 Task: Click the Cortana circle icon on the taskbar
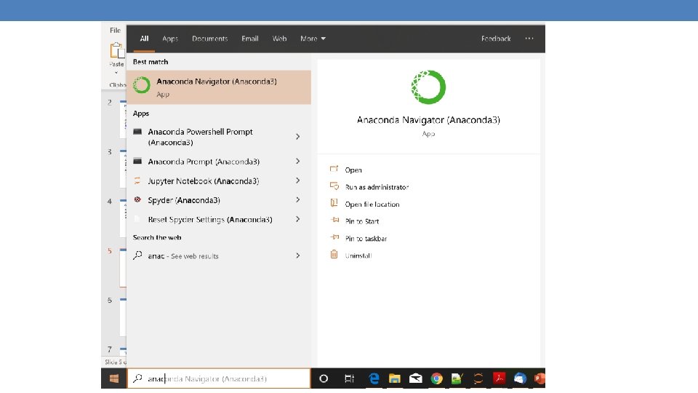(x=324, y=378)
